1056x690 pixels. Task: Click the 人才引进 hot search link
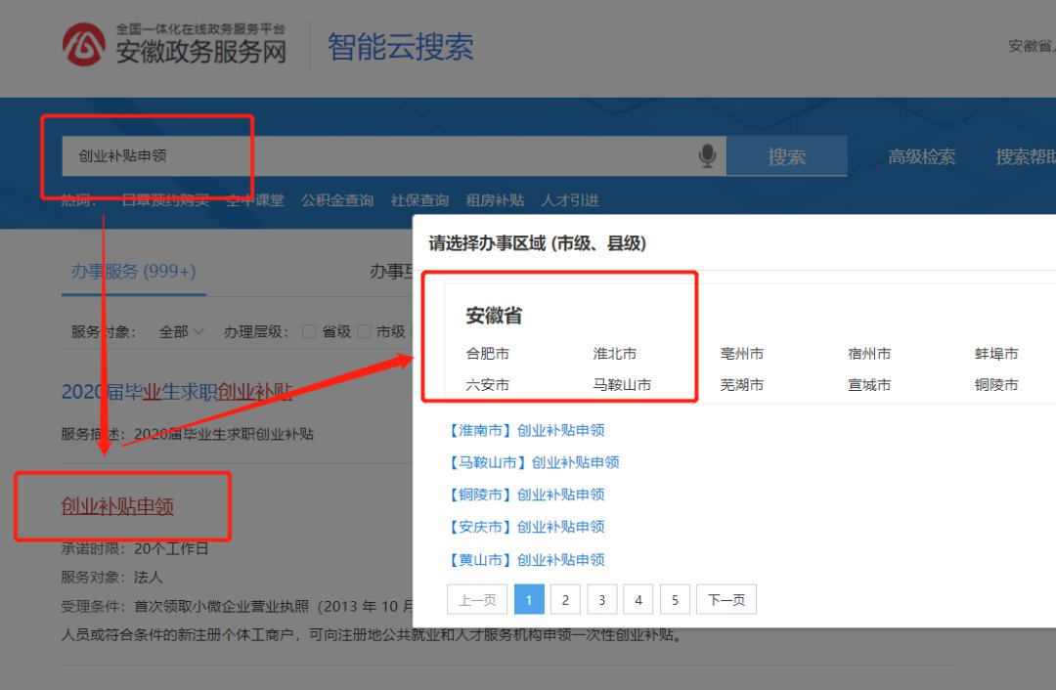coord(570,200)
